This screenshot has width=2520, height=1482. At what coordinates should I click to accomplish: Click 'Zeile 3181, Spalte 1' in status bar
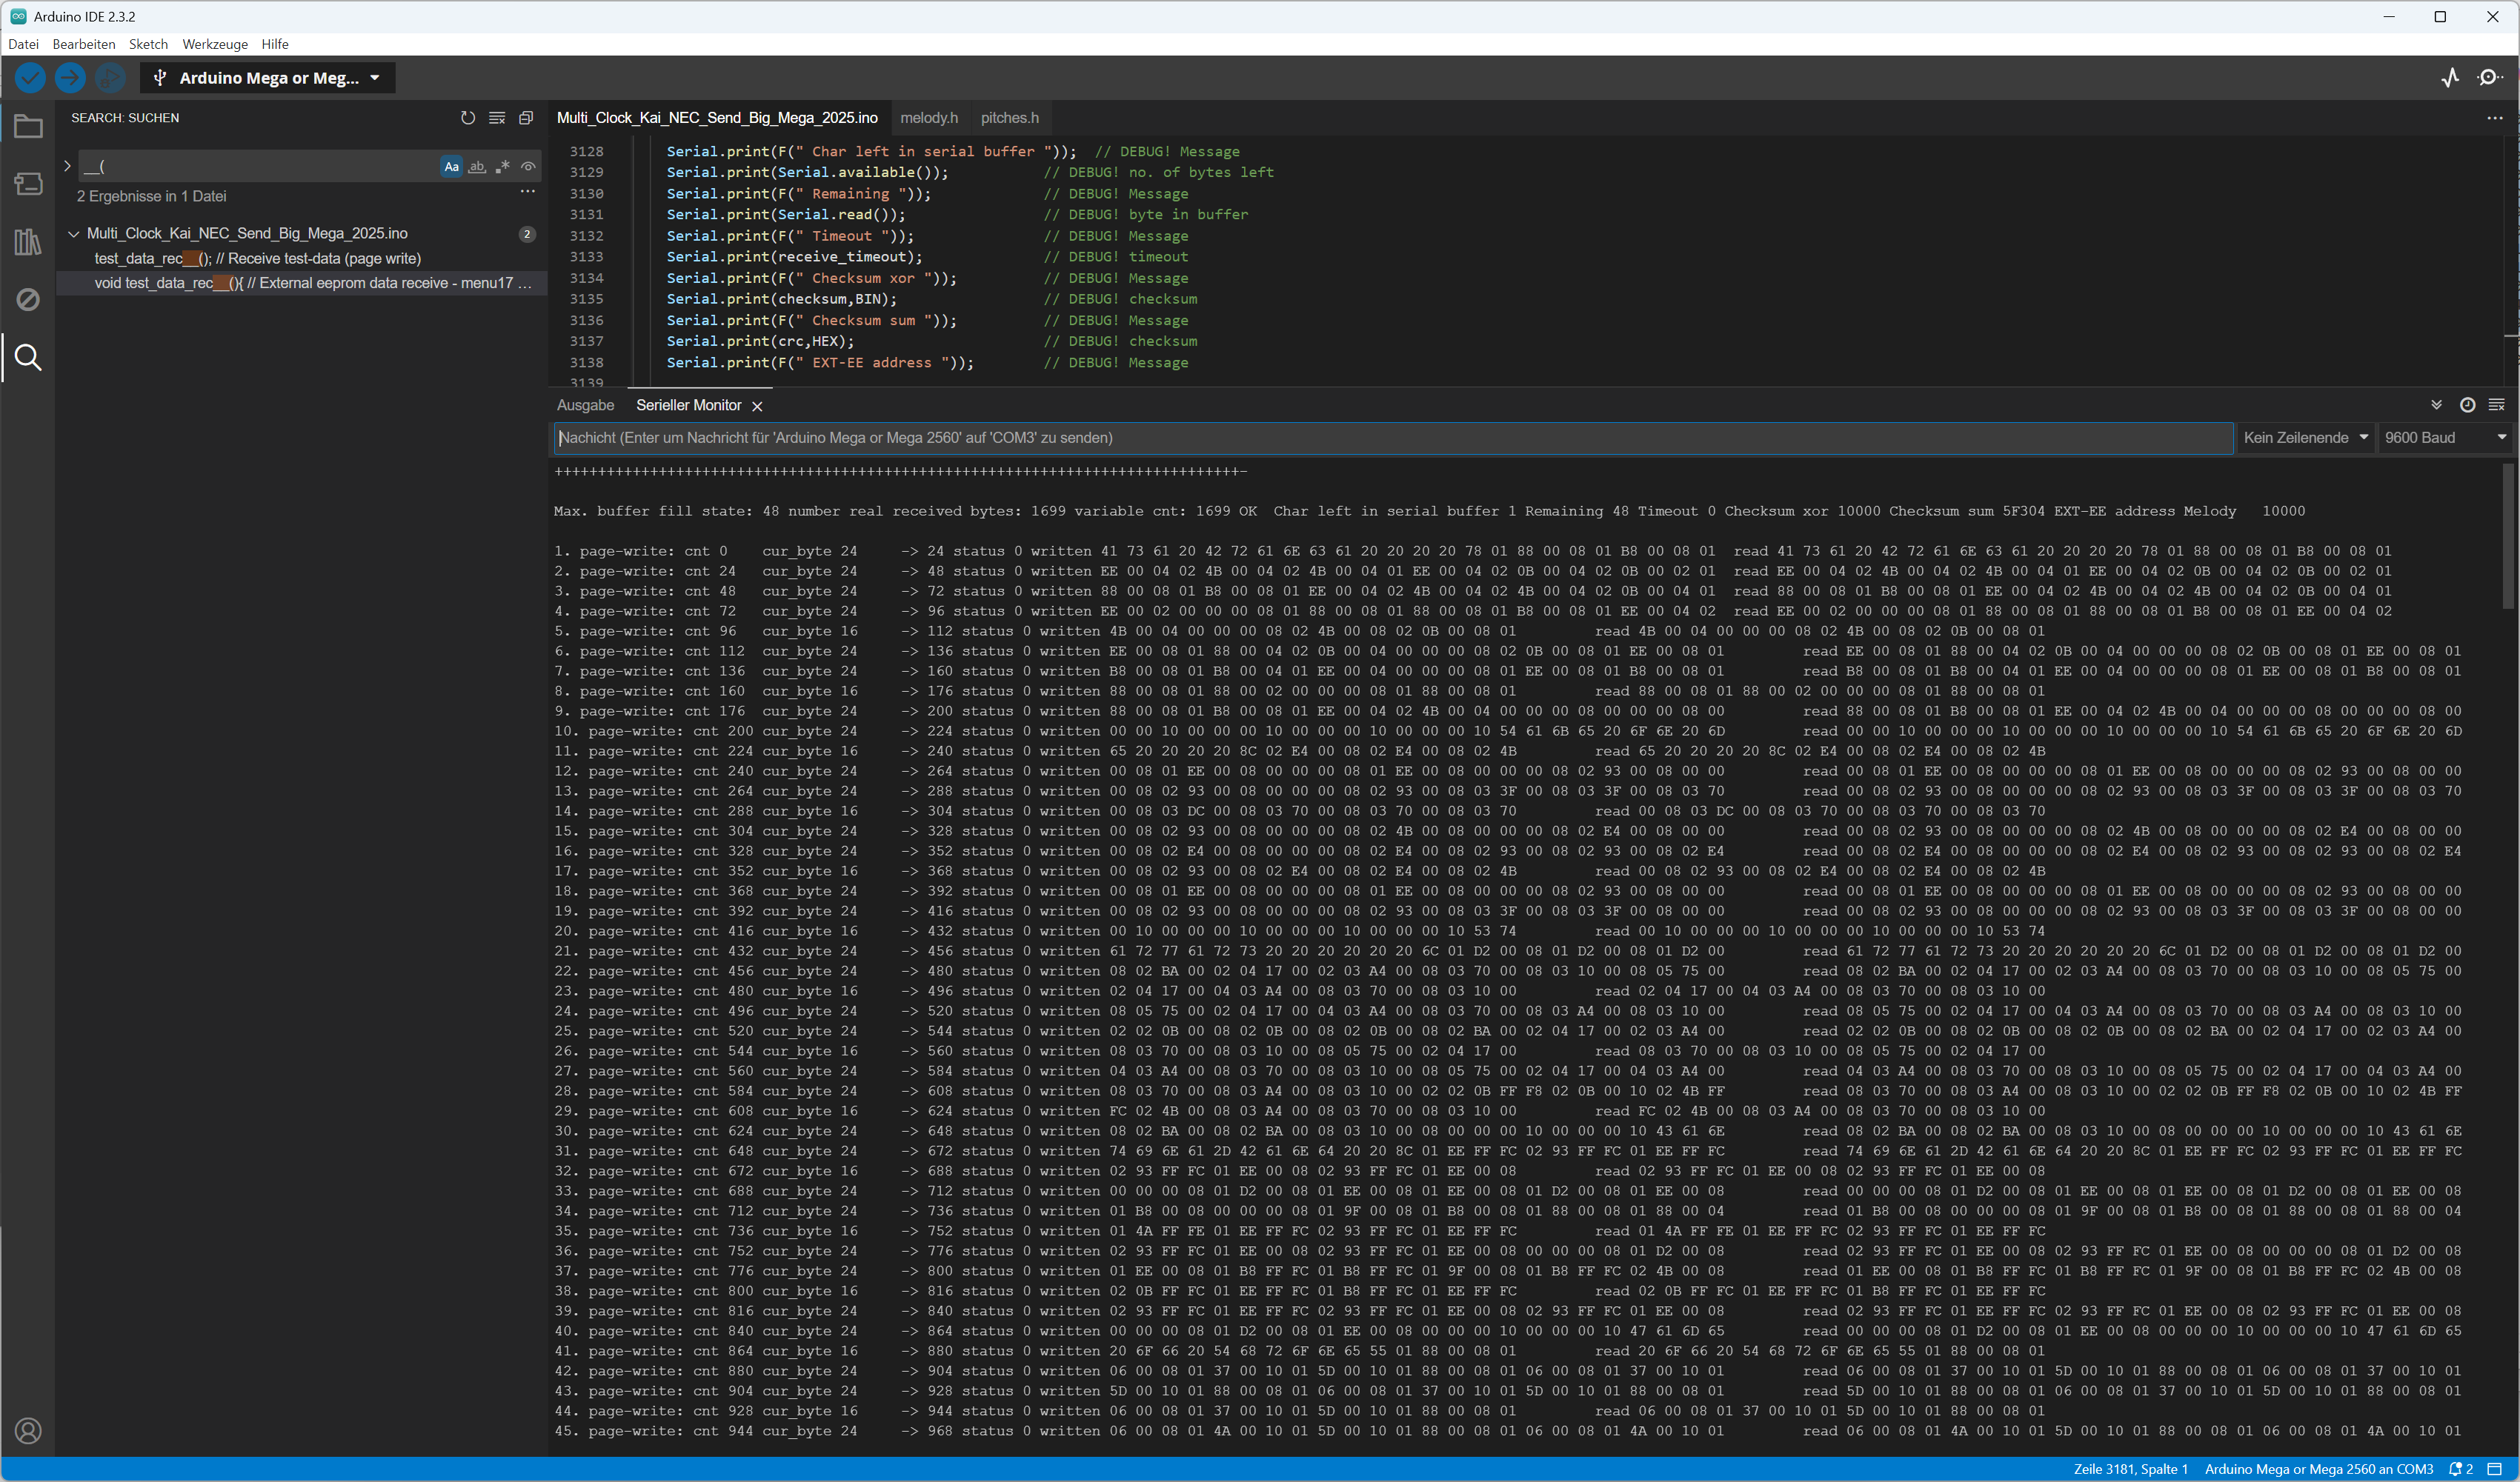point(2131,1469)
